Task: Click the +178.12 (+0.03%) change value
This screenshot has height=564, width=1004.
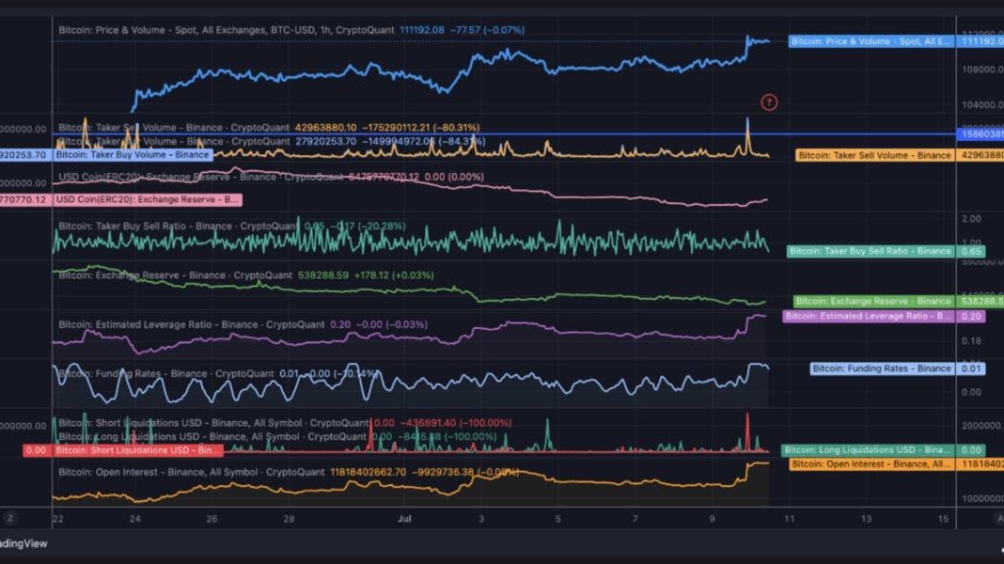Action: [x=394, y=275]
